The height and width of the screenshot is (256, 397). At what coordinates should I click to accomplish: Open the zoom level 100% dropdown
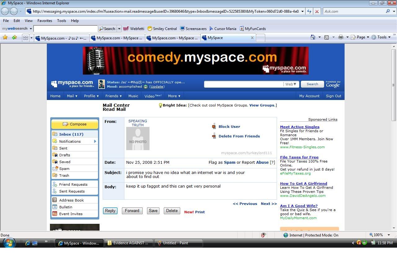389,235
